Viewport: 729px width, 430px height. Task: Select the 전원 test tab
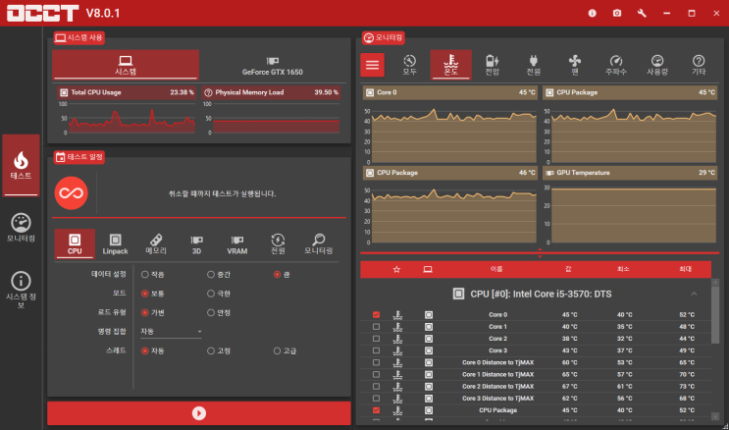[x=278, y=243]
